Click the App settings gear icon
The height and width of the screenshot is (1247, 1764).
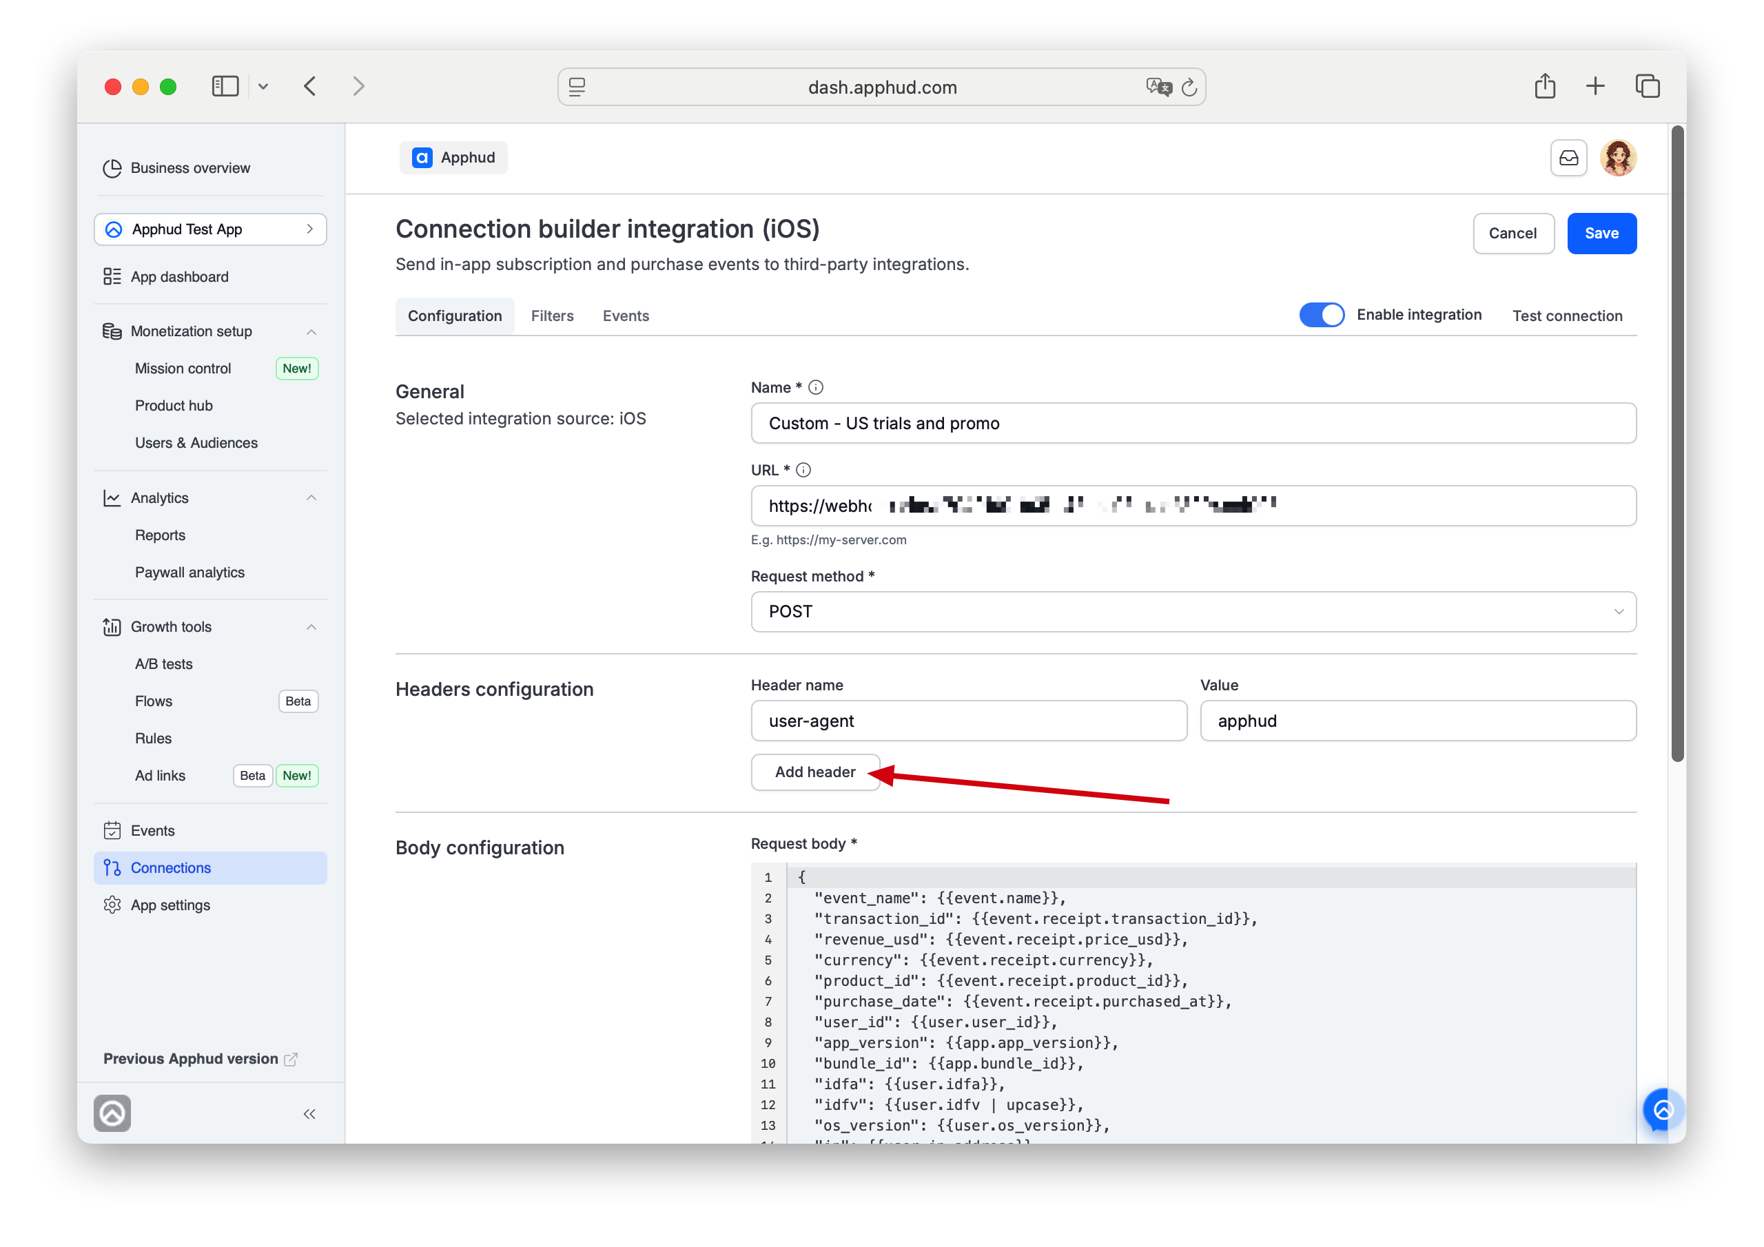tap(112, 905)
